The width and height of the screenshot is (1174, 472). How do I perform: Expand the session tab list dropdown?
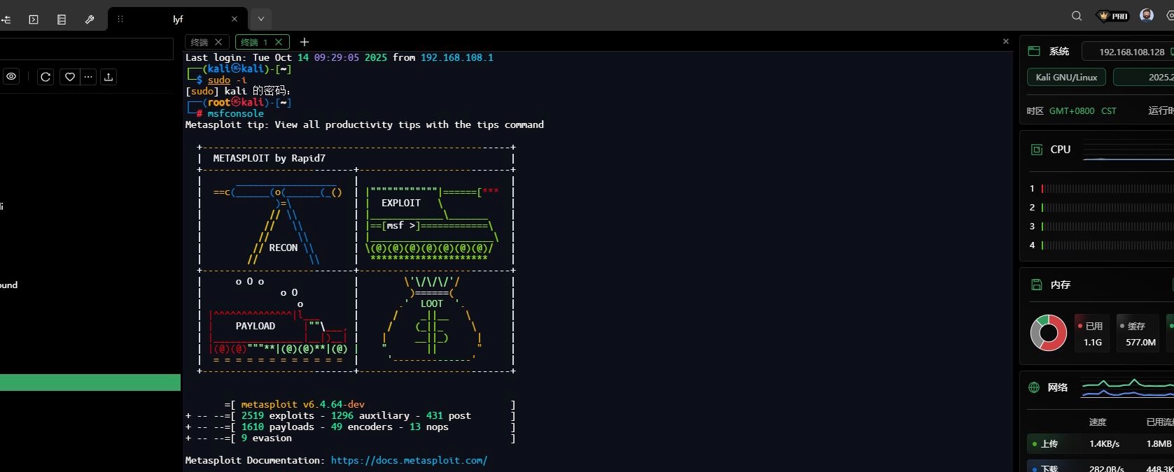pyautogui.click(x=260, y=19)
